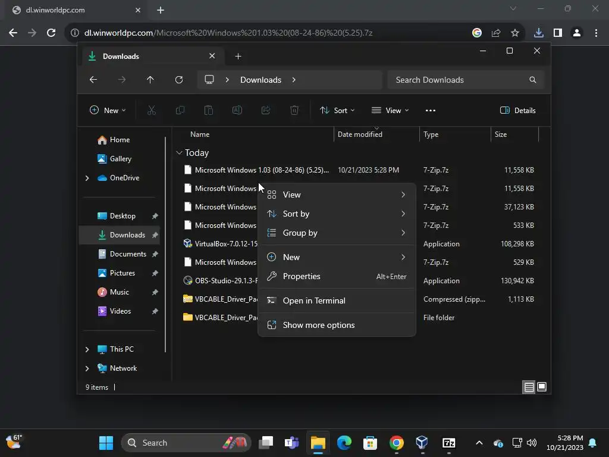Open Pictures in navigation pane
The width and height of the screenshot is (609, 457).
pos(123,273)
